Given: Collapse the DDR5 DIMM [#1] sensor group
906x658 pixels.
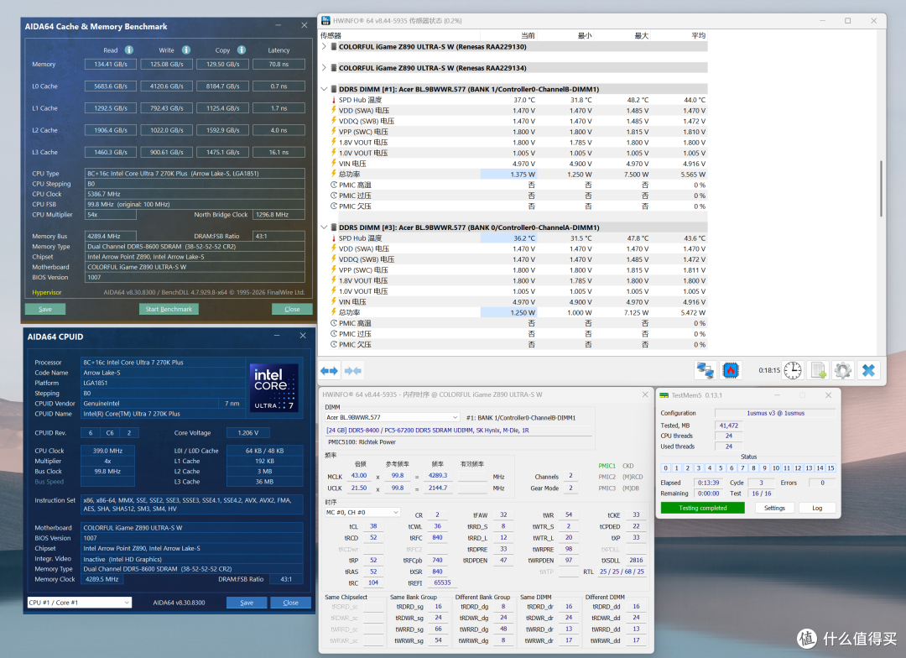Looking at the screenshot, I should tap(324, 89).
